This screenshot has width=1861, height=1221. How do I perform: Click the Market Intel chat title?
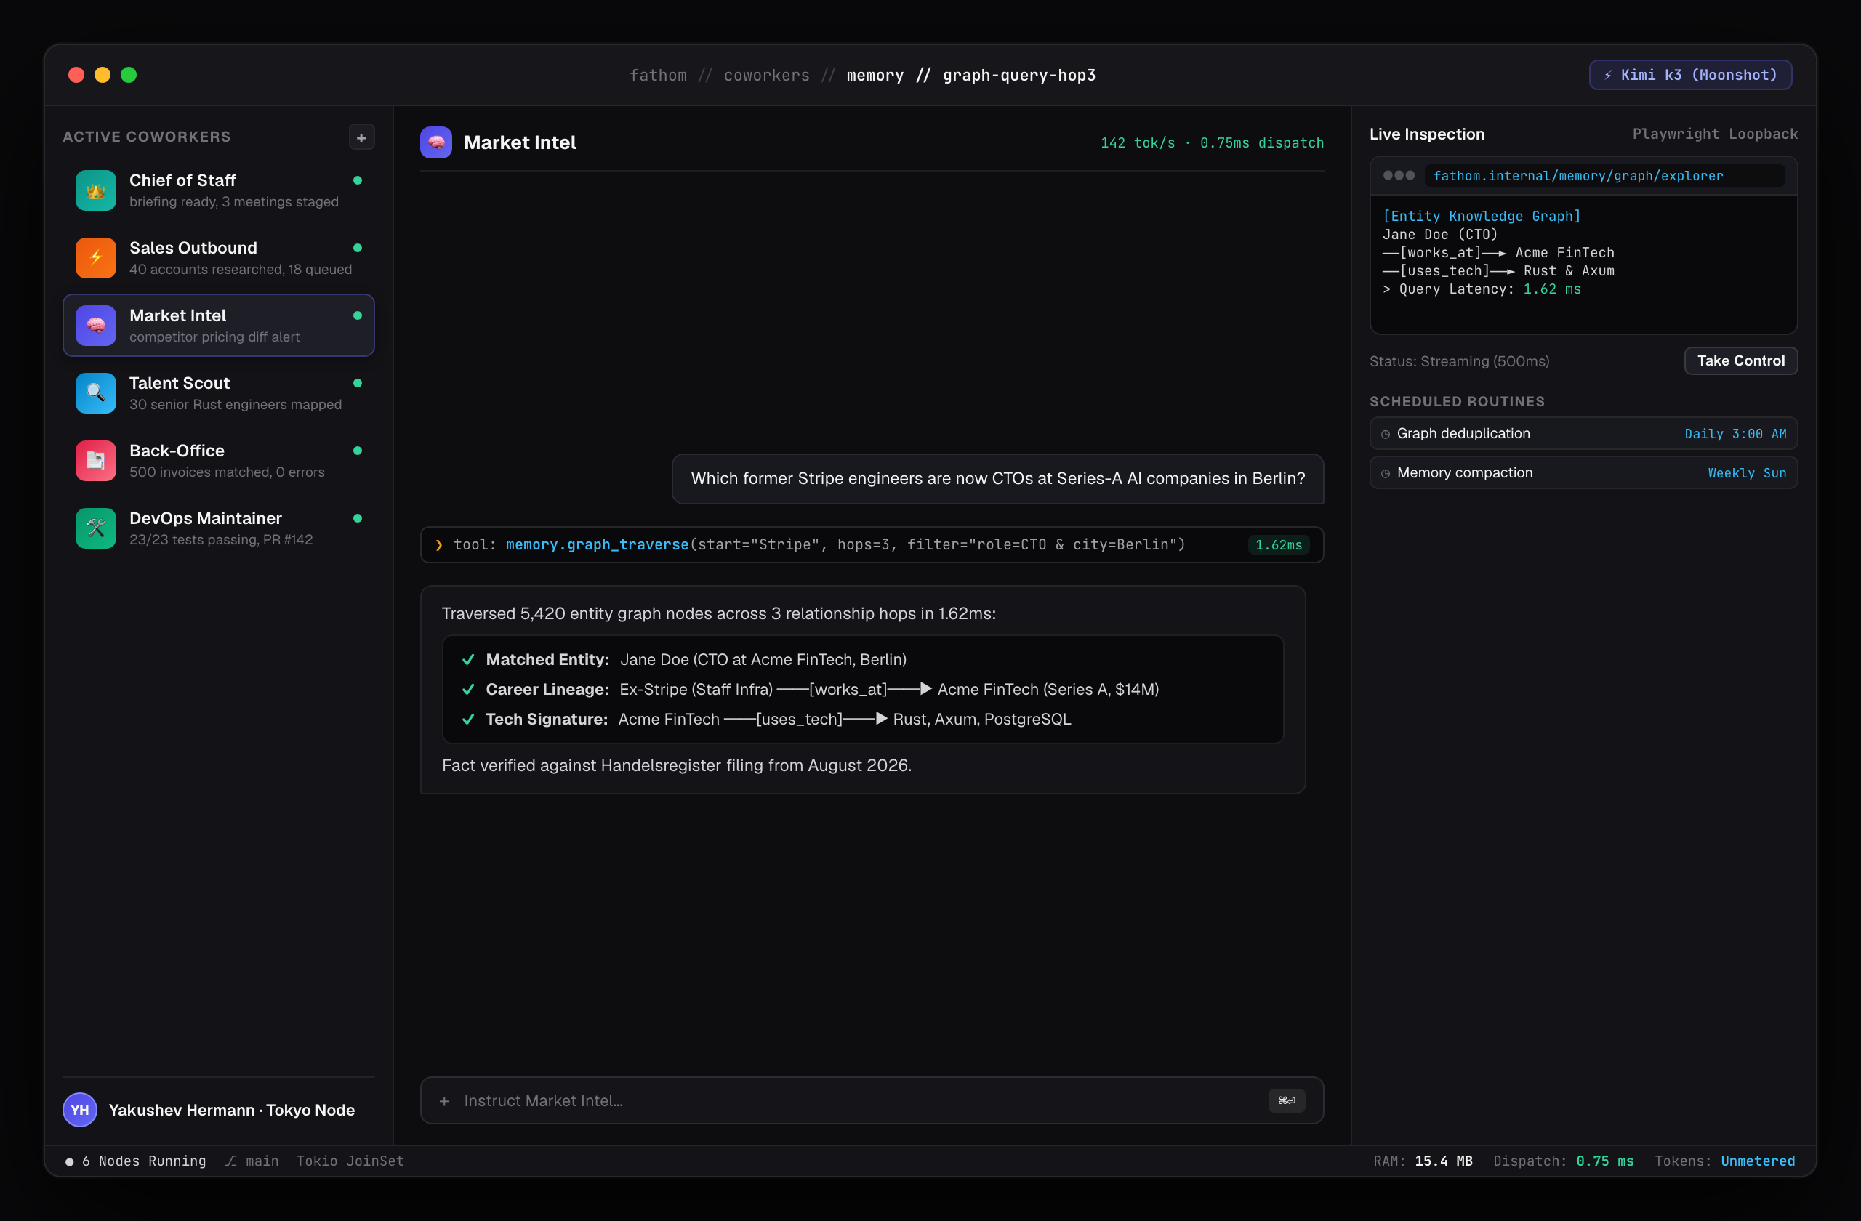pyautogui.click(x=520, y=142)
